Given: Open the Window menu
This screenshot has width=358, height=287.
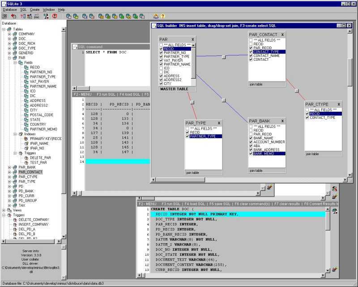Looking at the screenshot, I should [x=49, y=9].
